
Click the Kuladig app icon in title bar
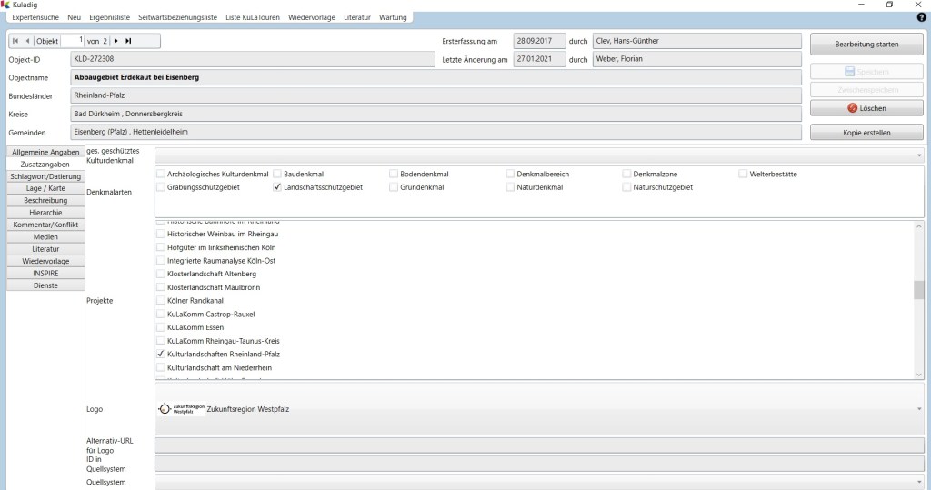point(5,5)
